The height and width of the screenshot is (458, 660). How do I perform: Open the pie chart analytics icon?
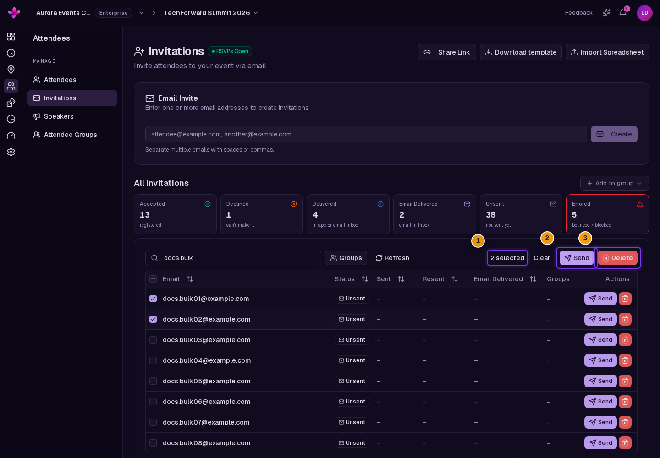coord(11,119)
